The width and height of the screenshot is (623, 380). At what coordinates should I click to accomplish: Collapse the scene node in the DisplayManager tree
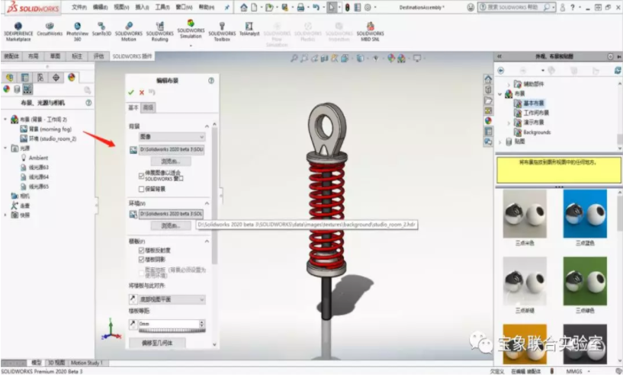click(5, 119)
